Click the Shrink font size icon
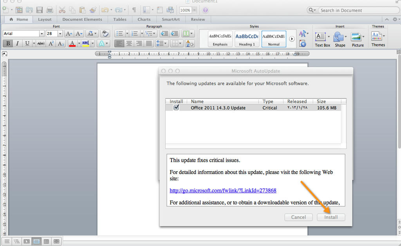 click(x=79, y=34)
